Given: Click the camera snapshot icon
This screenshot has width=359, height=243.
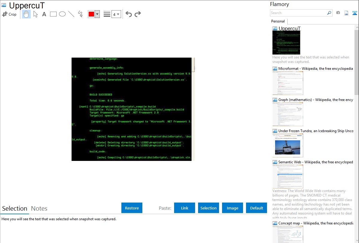Looking at the screenshot, I should pos(338,13).
